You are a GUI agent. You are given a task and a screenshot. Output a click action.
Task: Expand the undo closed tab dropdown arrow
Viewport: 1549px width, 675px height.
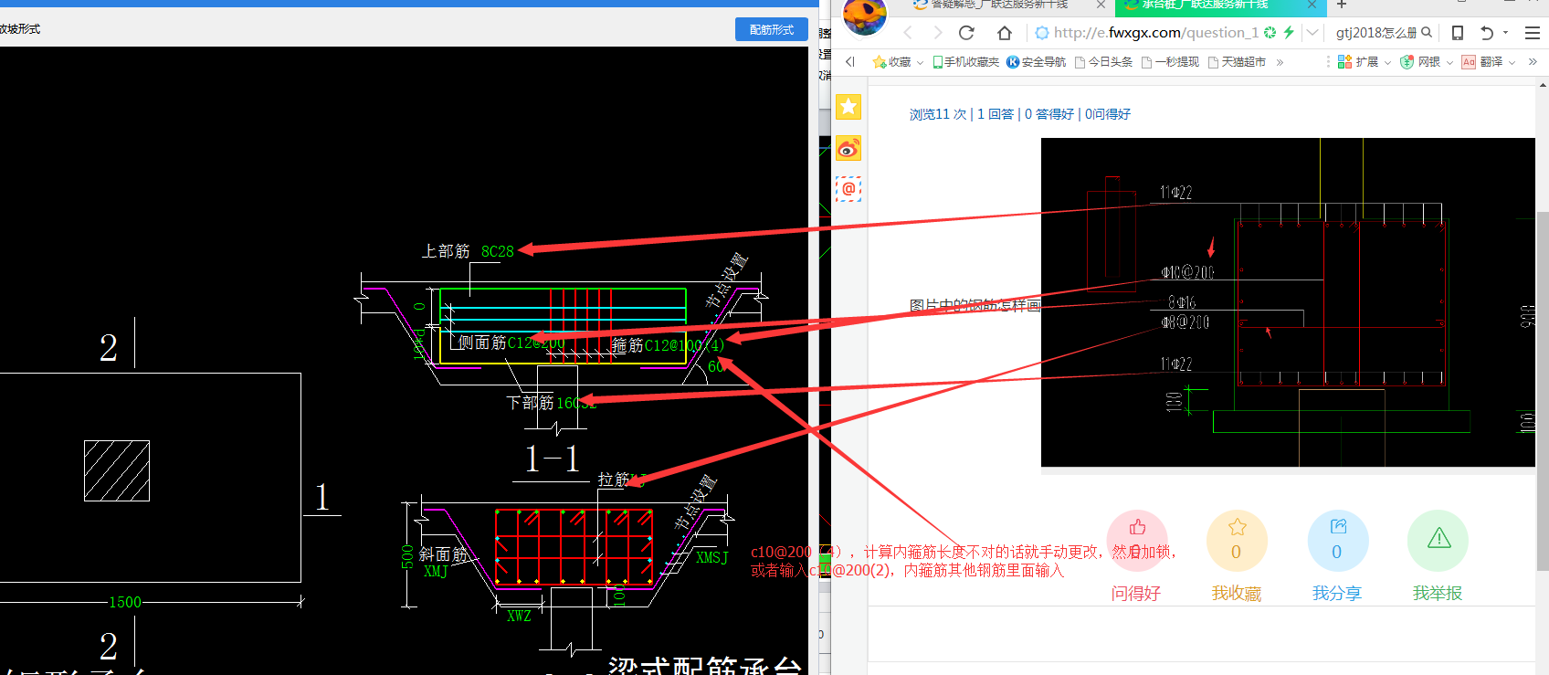point(1505,33)
